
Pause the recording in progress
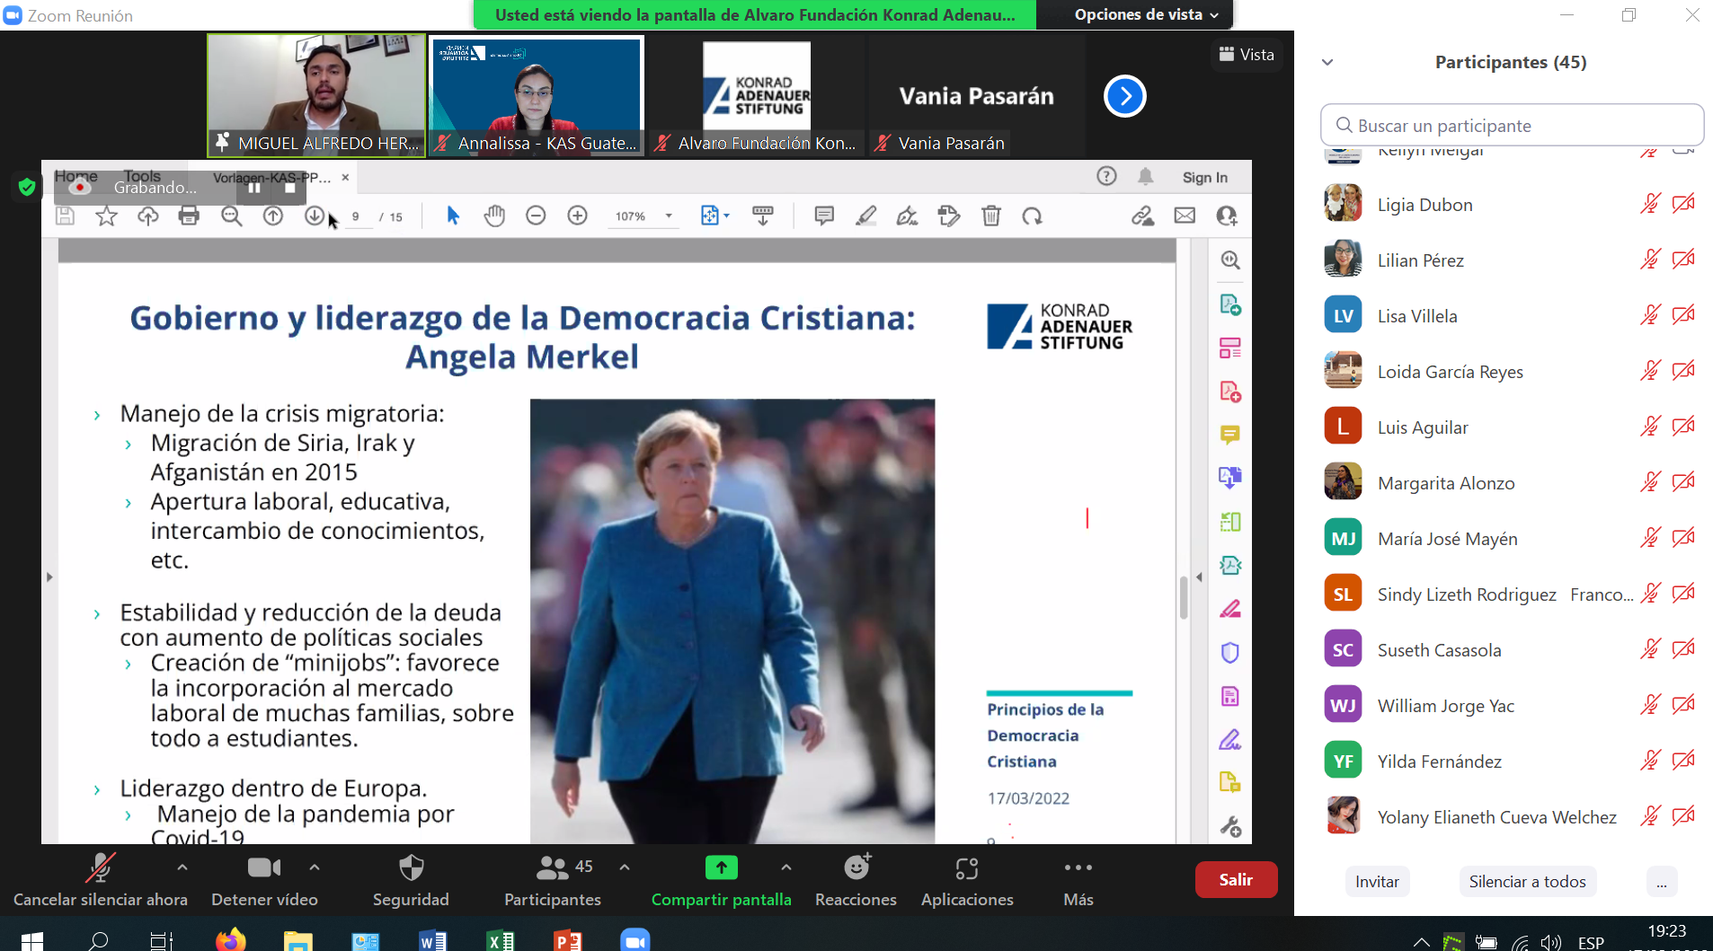pos(254,188)
